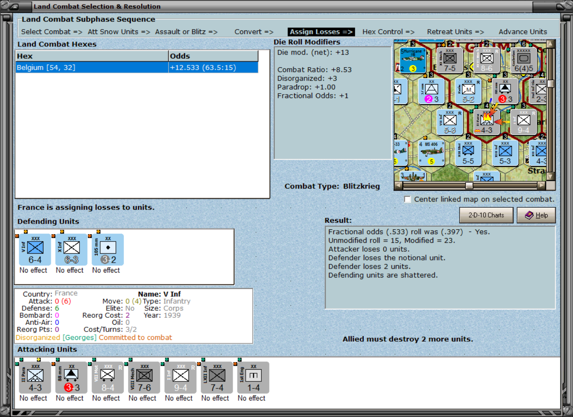This screenshot has height=417, width=573.
Task: Click the 'Paradrop: +1.00' modifier line
Action: [306, 87]
